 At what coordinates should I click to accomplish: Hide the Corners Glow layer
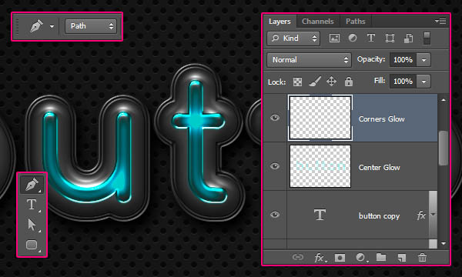(x=275, y=118)
